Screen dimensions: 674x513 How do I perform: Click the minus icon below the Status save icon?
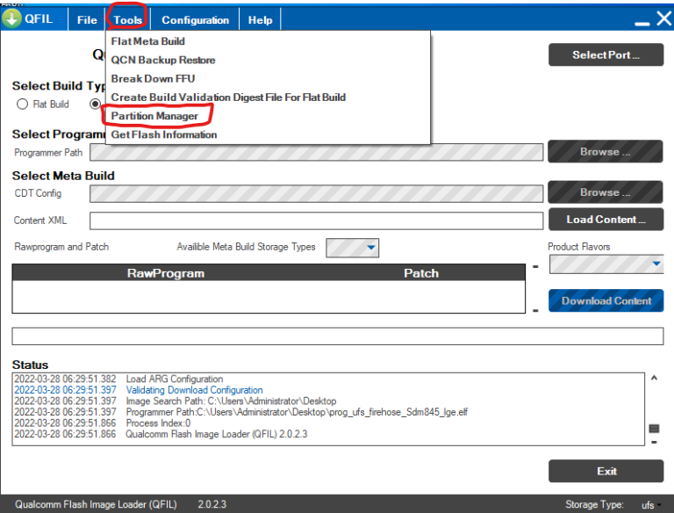point(654,442)
